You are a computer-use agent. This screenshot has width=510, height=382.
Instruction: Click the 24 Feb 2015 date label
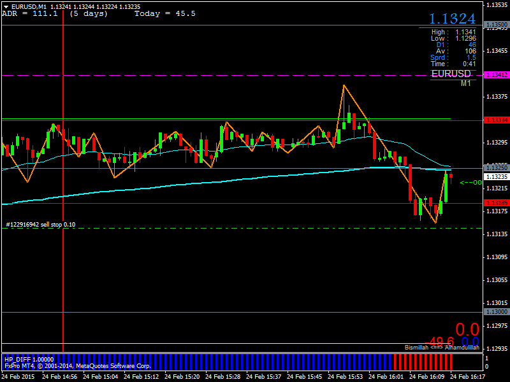[18, 377]
